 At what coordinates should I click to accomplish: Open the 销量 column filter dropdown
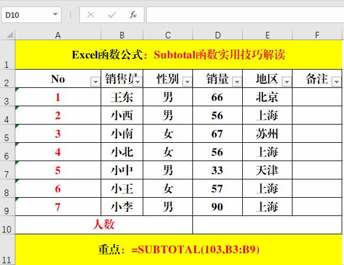(237, 82)
